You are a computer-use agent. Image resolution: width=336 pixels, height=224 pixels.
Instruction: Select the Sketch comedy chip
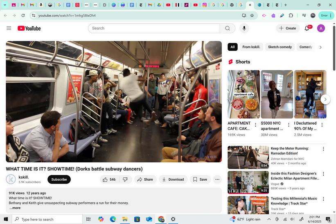pyautogui.click(x=280, y=47)
